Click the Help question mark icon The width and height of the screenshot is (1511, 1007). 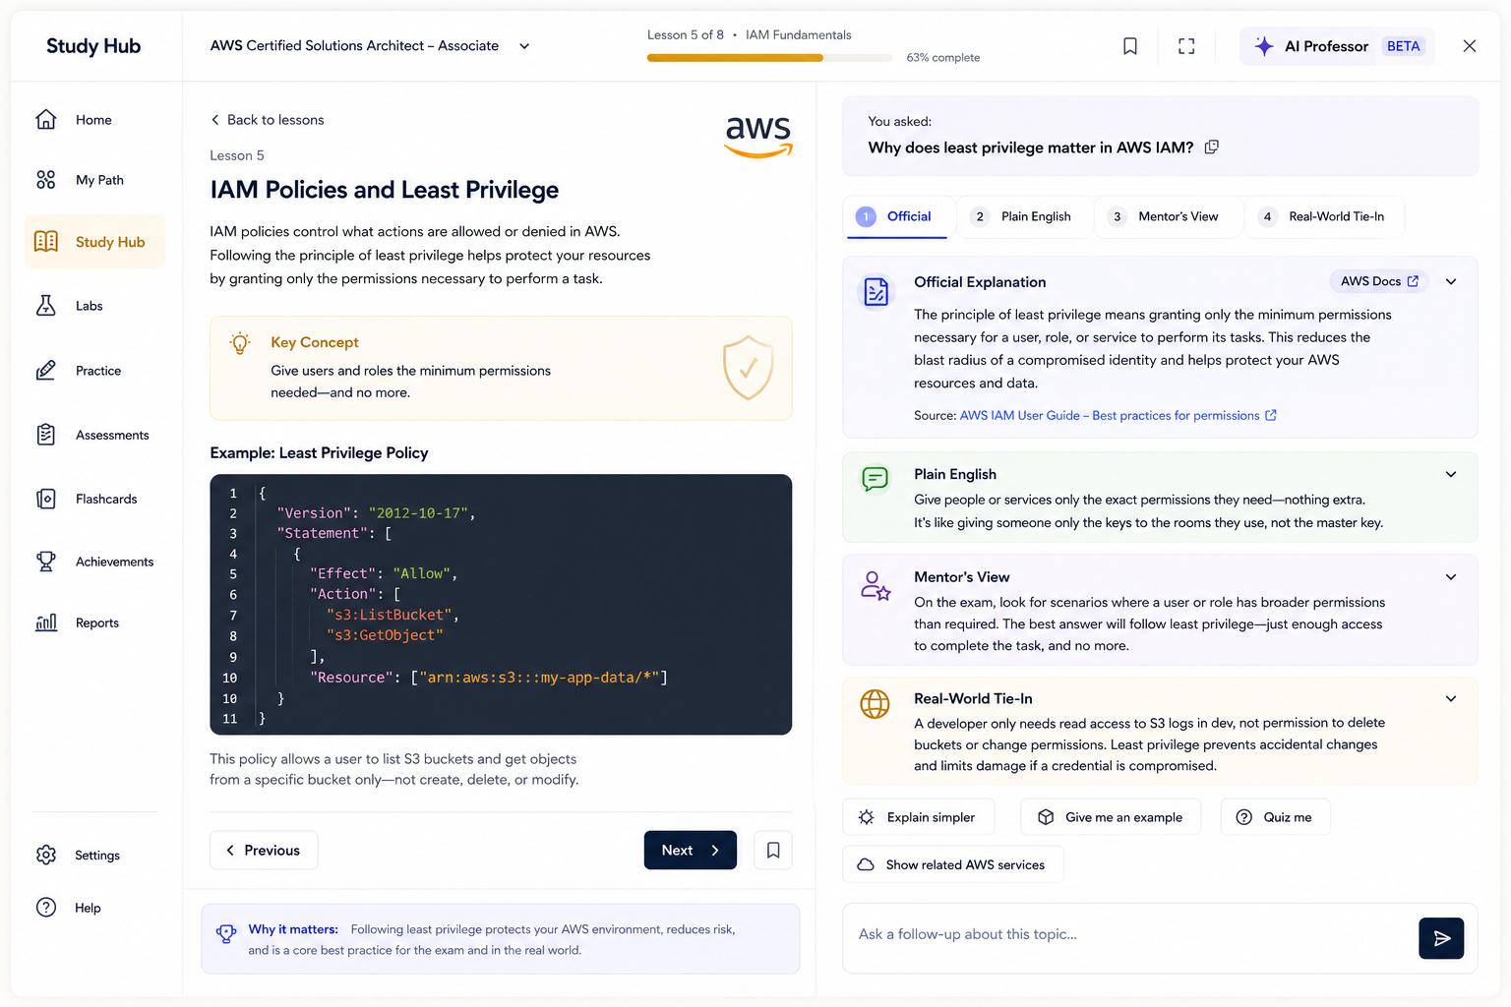tap(46, 908)
